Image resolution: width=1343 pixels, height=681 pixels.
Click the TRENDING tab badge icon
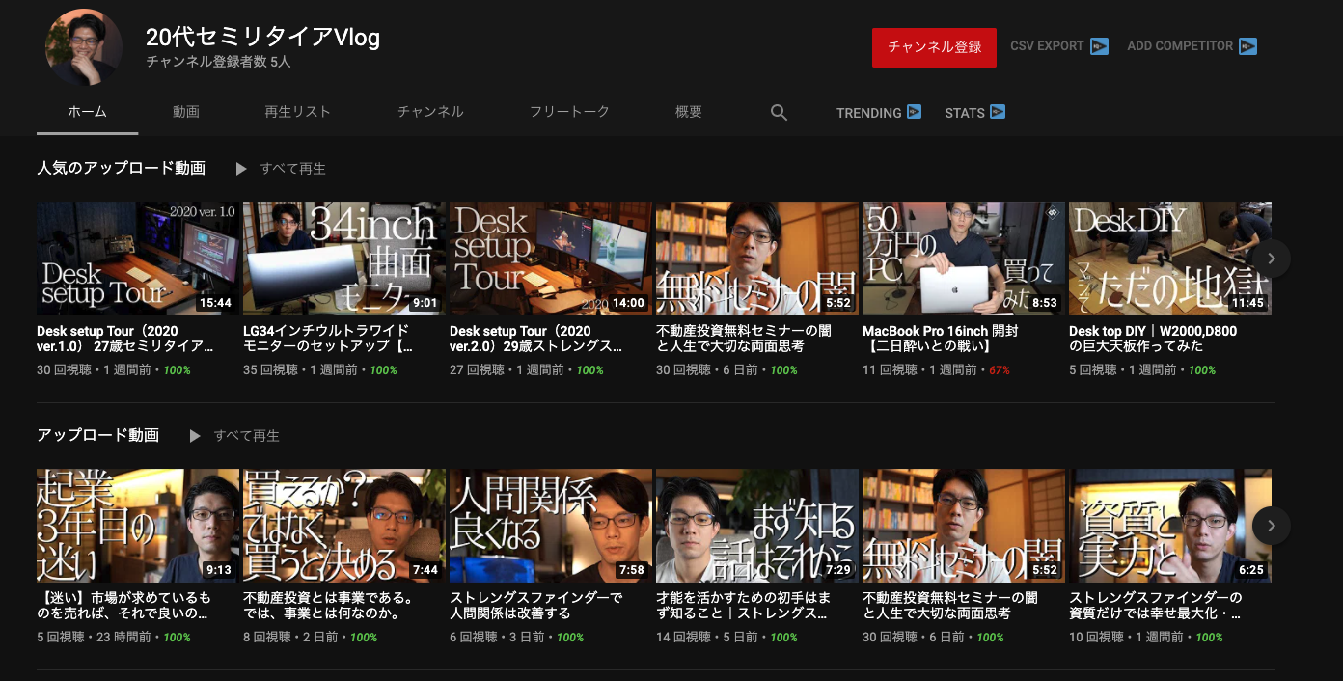click(x=915, y=112)
